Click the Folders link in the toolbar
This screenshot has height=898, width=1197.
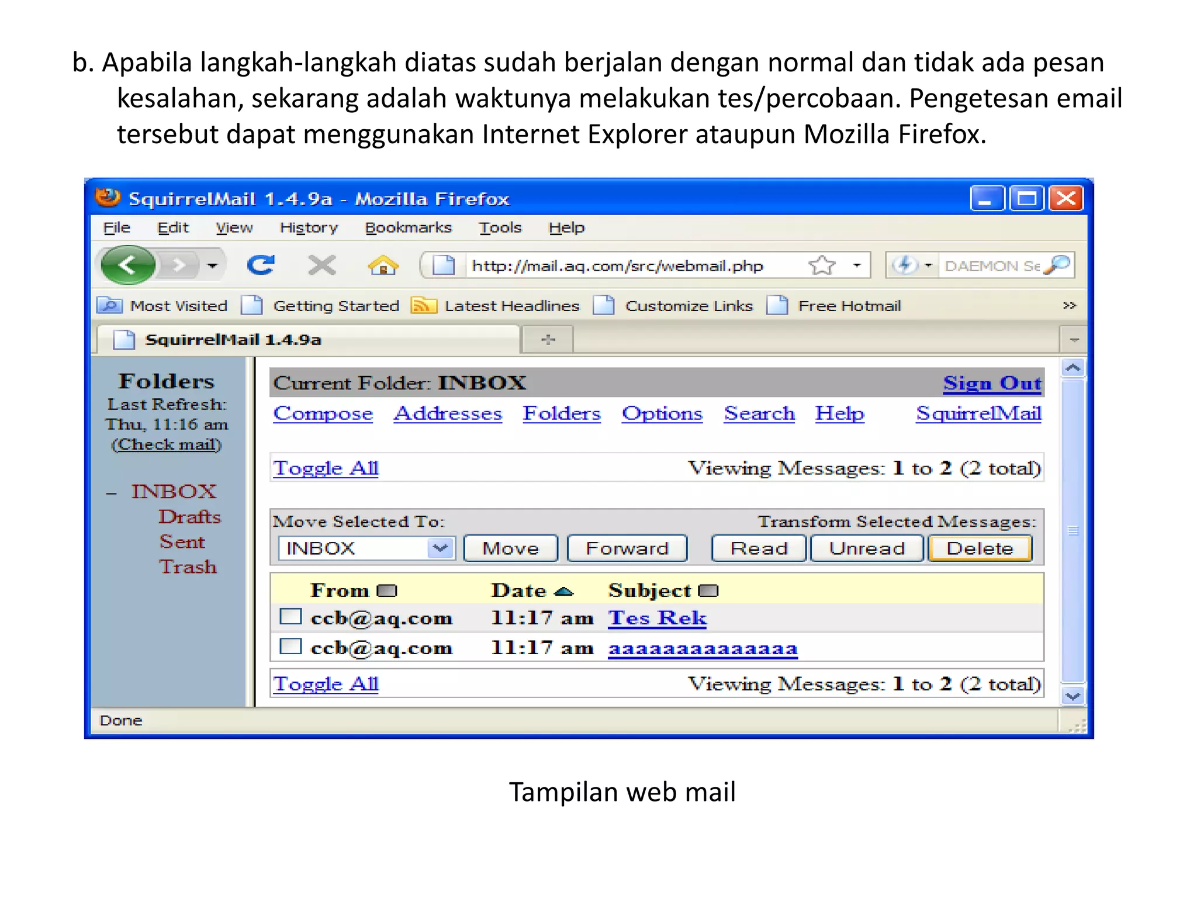(562, 413)
